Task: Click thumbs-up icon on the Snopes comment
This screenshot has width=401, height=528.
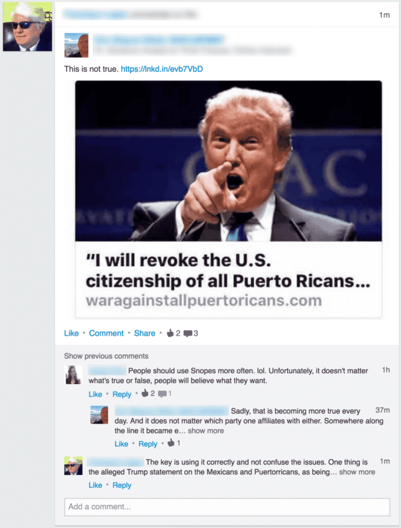Action: click(x=145, y=393)
